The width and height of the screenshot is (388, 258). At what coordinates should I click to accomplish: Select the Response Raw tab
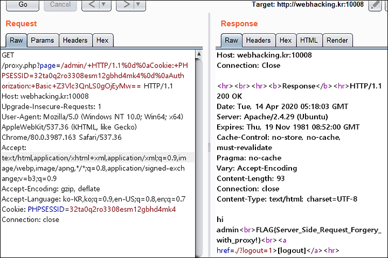point(231,40)
